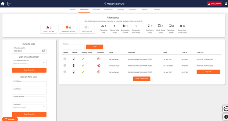Viewport: 228px width, 121px height.
Task: Click the black info circle icon at right edge
Action: click(x=226, y=117)
